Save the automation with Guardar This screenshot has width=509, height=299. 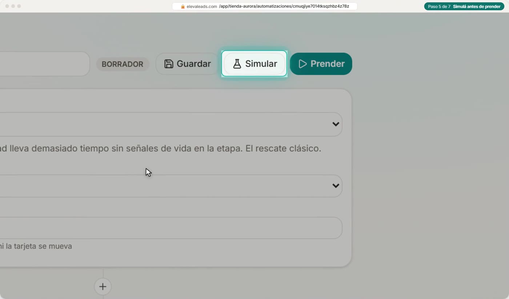pos(187,64)
